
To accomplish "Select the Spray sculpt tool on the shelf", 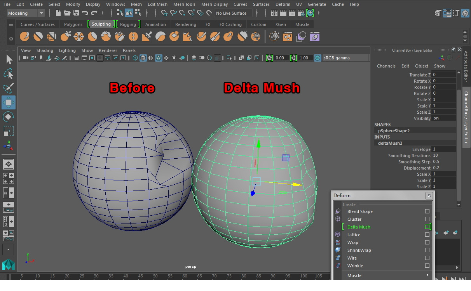I will (120, 36).
